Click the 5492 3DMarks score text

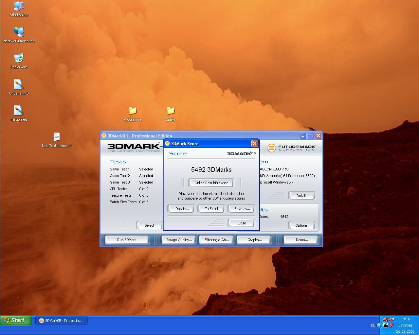[211, 169]
